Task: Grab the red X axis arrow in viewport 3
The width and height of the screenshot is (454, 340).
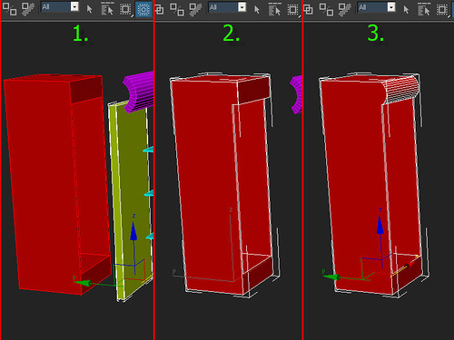Action: 410,265
